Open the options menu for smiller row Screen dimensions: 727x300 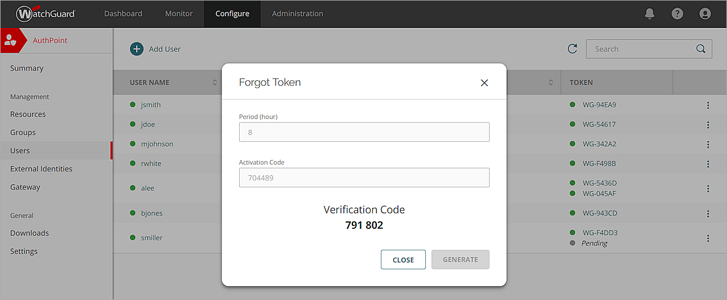tap(708, 238)
